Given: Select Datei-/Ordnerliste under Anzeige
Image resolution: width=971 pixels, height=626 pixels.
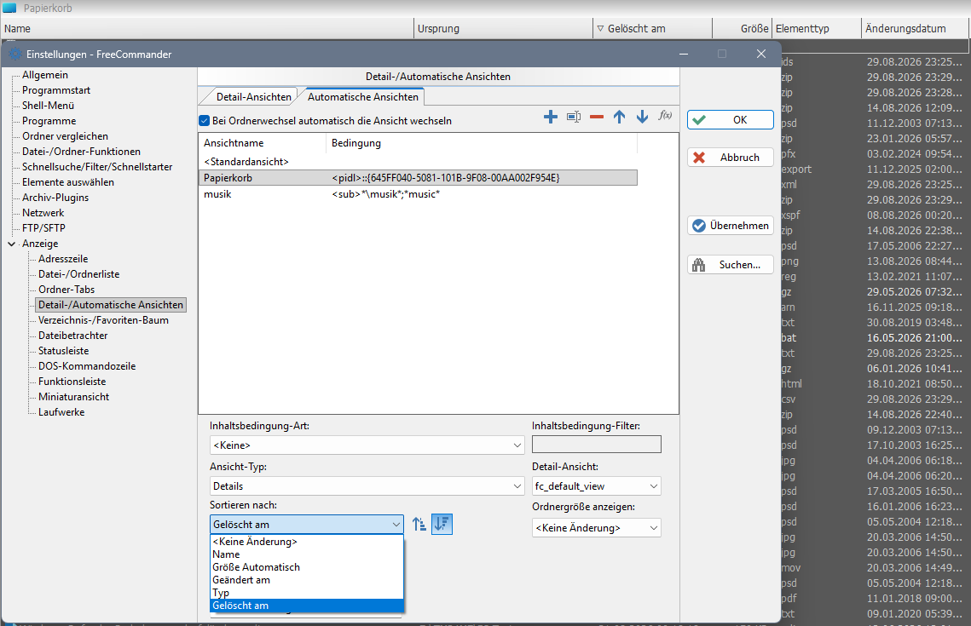Looking at the screenshot, I should pos(78,274).
